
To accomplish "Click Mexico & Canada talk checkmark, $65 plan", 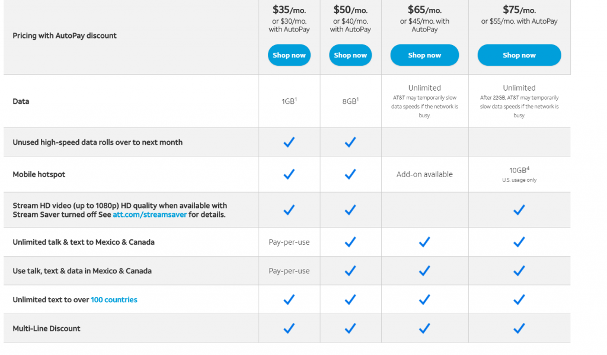I will [x=424, y=242].
